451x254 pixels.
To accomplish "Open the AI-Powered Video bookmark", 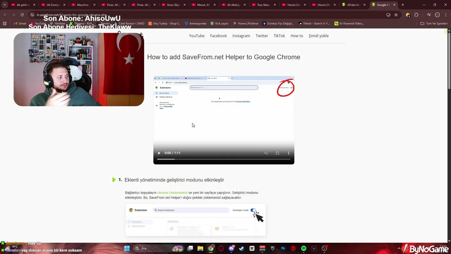I will 350,24.
